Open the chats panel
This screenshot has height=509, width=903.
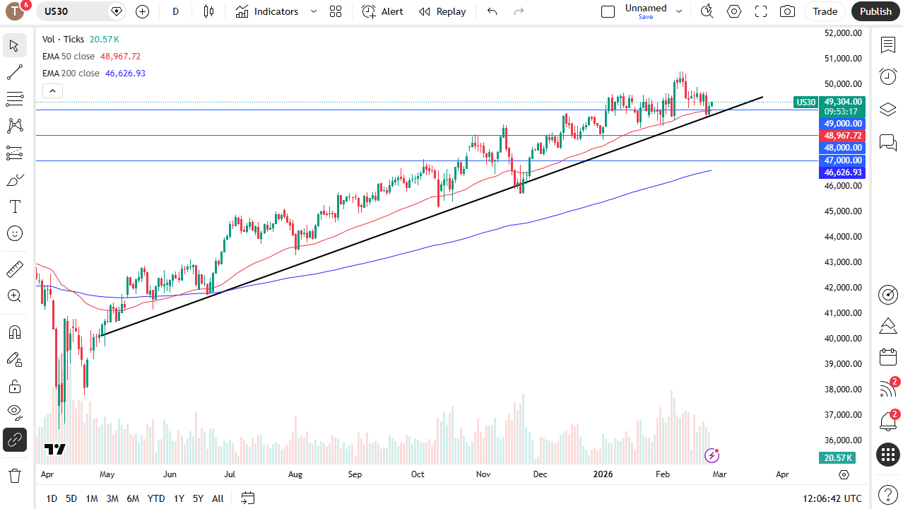888,142
